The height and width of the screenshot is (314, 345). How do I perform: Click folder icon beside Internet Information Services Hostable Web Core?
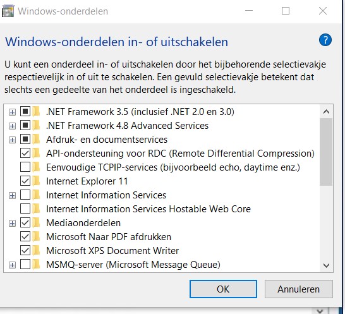36,209
